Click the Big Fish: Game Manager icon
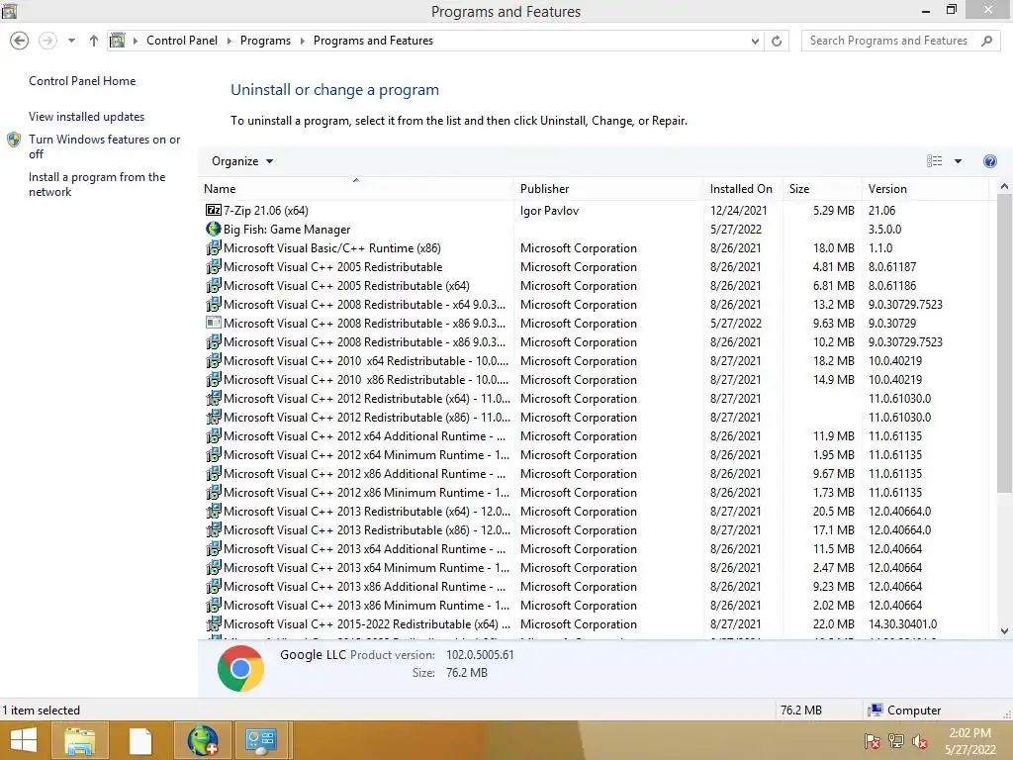This screenshot has width=1013, height=760. tap(214, 229)
